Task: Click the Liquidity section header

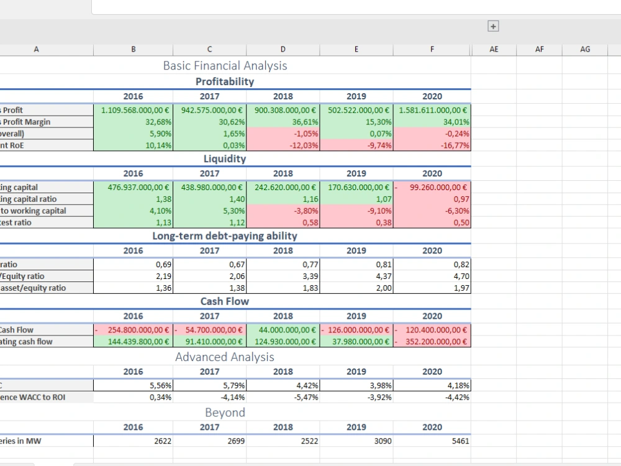Action: tap(225, 158)
